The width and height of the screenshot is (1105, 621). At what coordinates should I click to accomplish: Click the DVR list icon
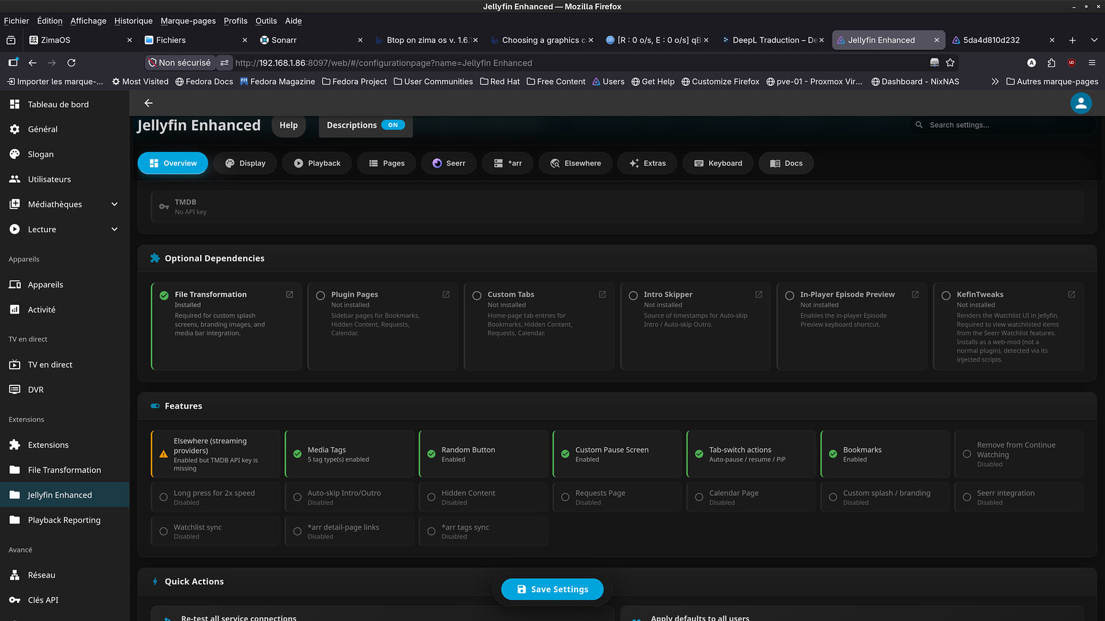(15, 390)
